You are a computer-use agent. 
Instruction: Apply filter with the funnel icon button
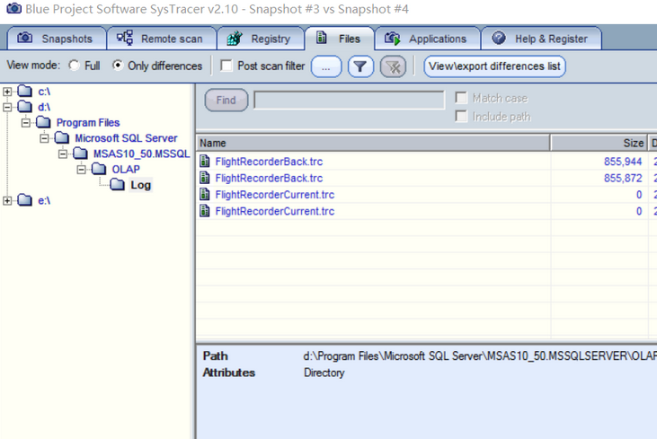pyautogui.click(x=360, y=66)
